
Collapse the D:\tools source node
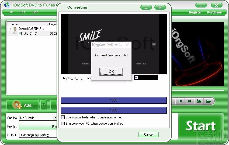pos(9,29)
